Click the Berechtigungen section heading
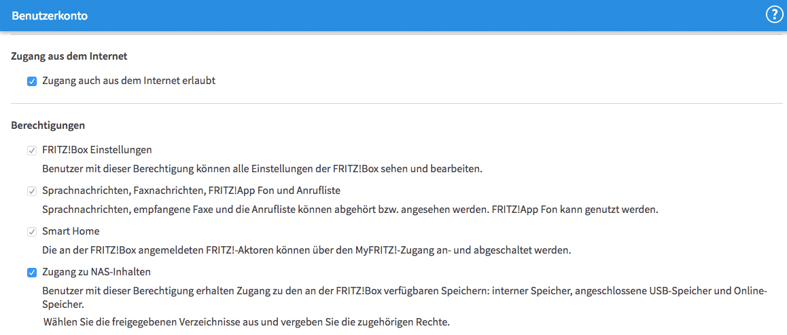 pyautogui.click(x=48, y=125)
